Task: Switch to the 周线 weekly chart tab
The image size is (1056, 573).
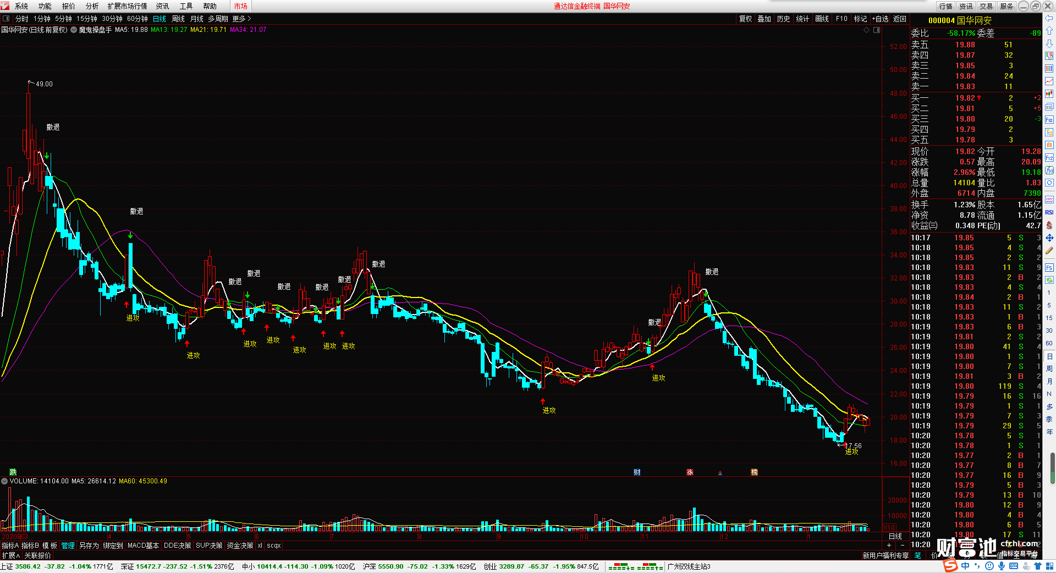Action: point(178,19)
